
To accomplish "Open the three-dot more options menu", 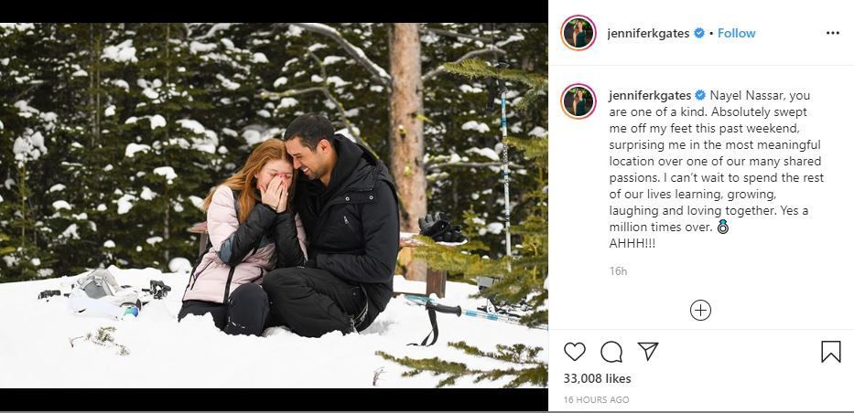I will [x=832, y=33].
